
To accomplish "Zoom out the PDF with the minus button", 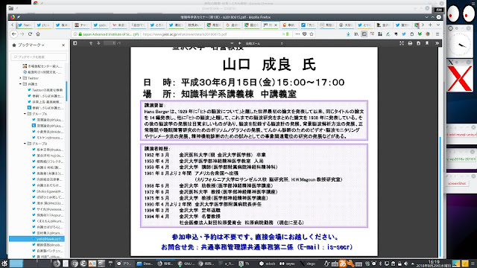I will pyautogui.click(x=232, y=43).
